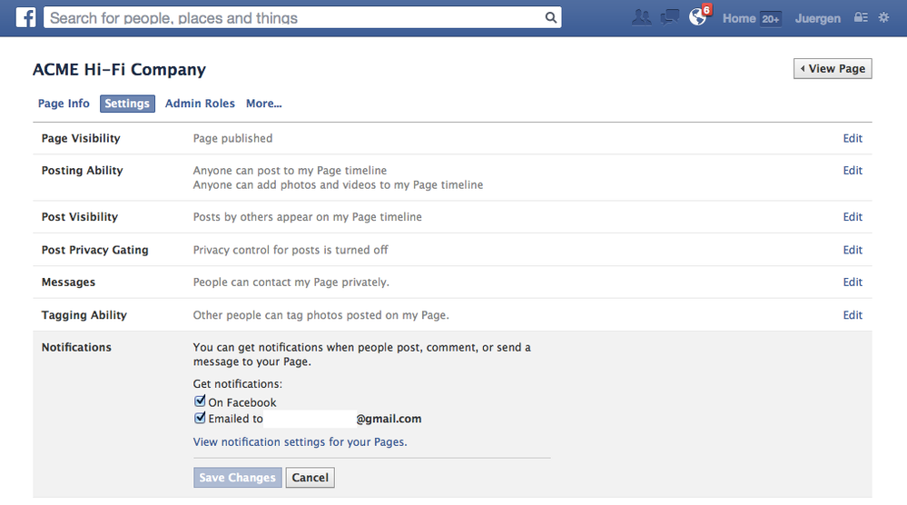Toggle the On Facebook notifications checkbox
The image size is (907, 505).
(200, 401)
